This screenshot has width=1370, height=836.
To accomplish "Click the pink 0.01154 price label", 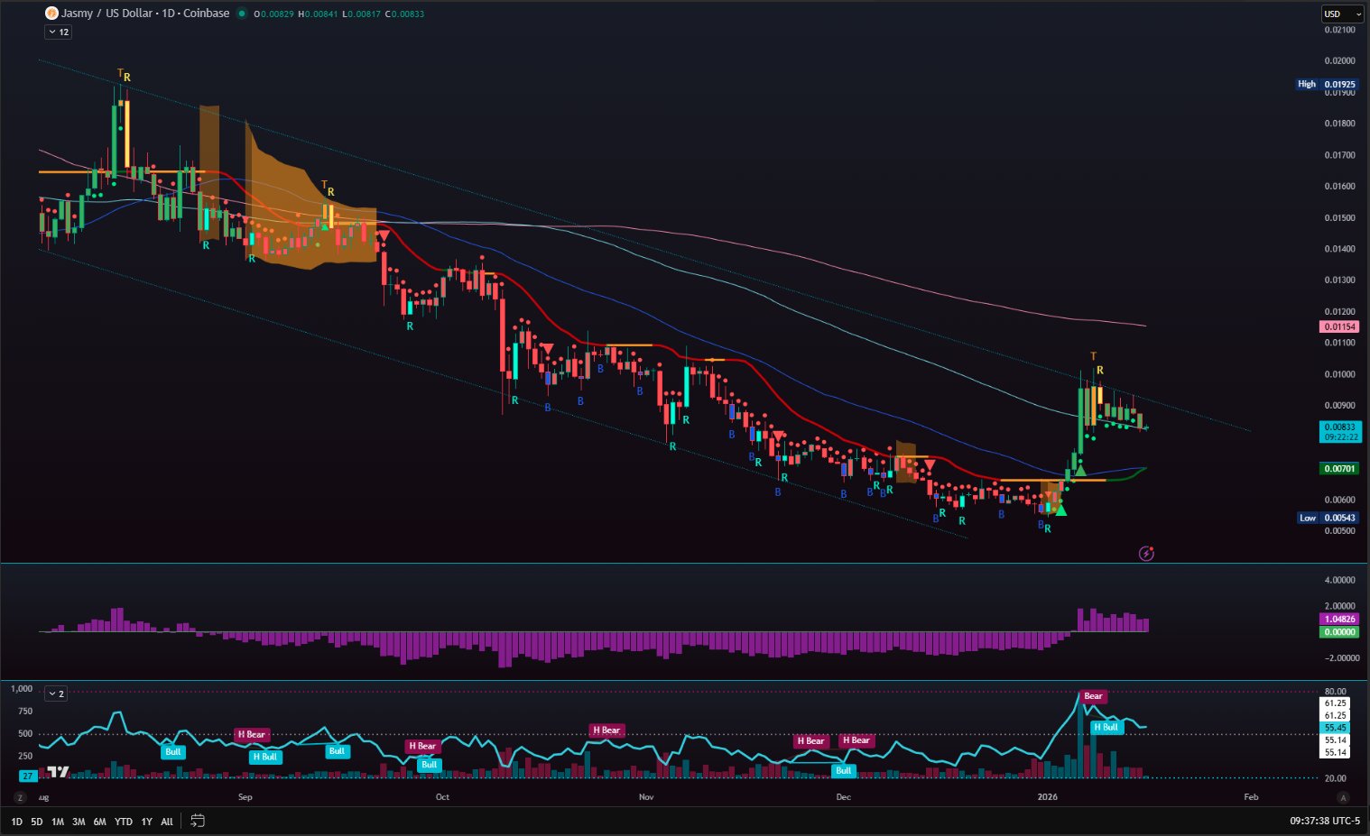I will (x=1339, y=326).
